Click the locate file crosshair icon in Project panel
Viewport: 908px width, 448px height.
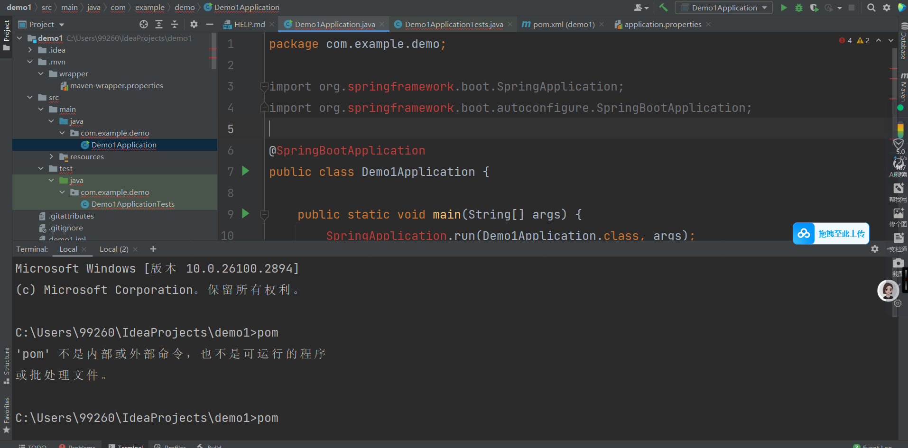[144, 24]
